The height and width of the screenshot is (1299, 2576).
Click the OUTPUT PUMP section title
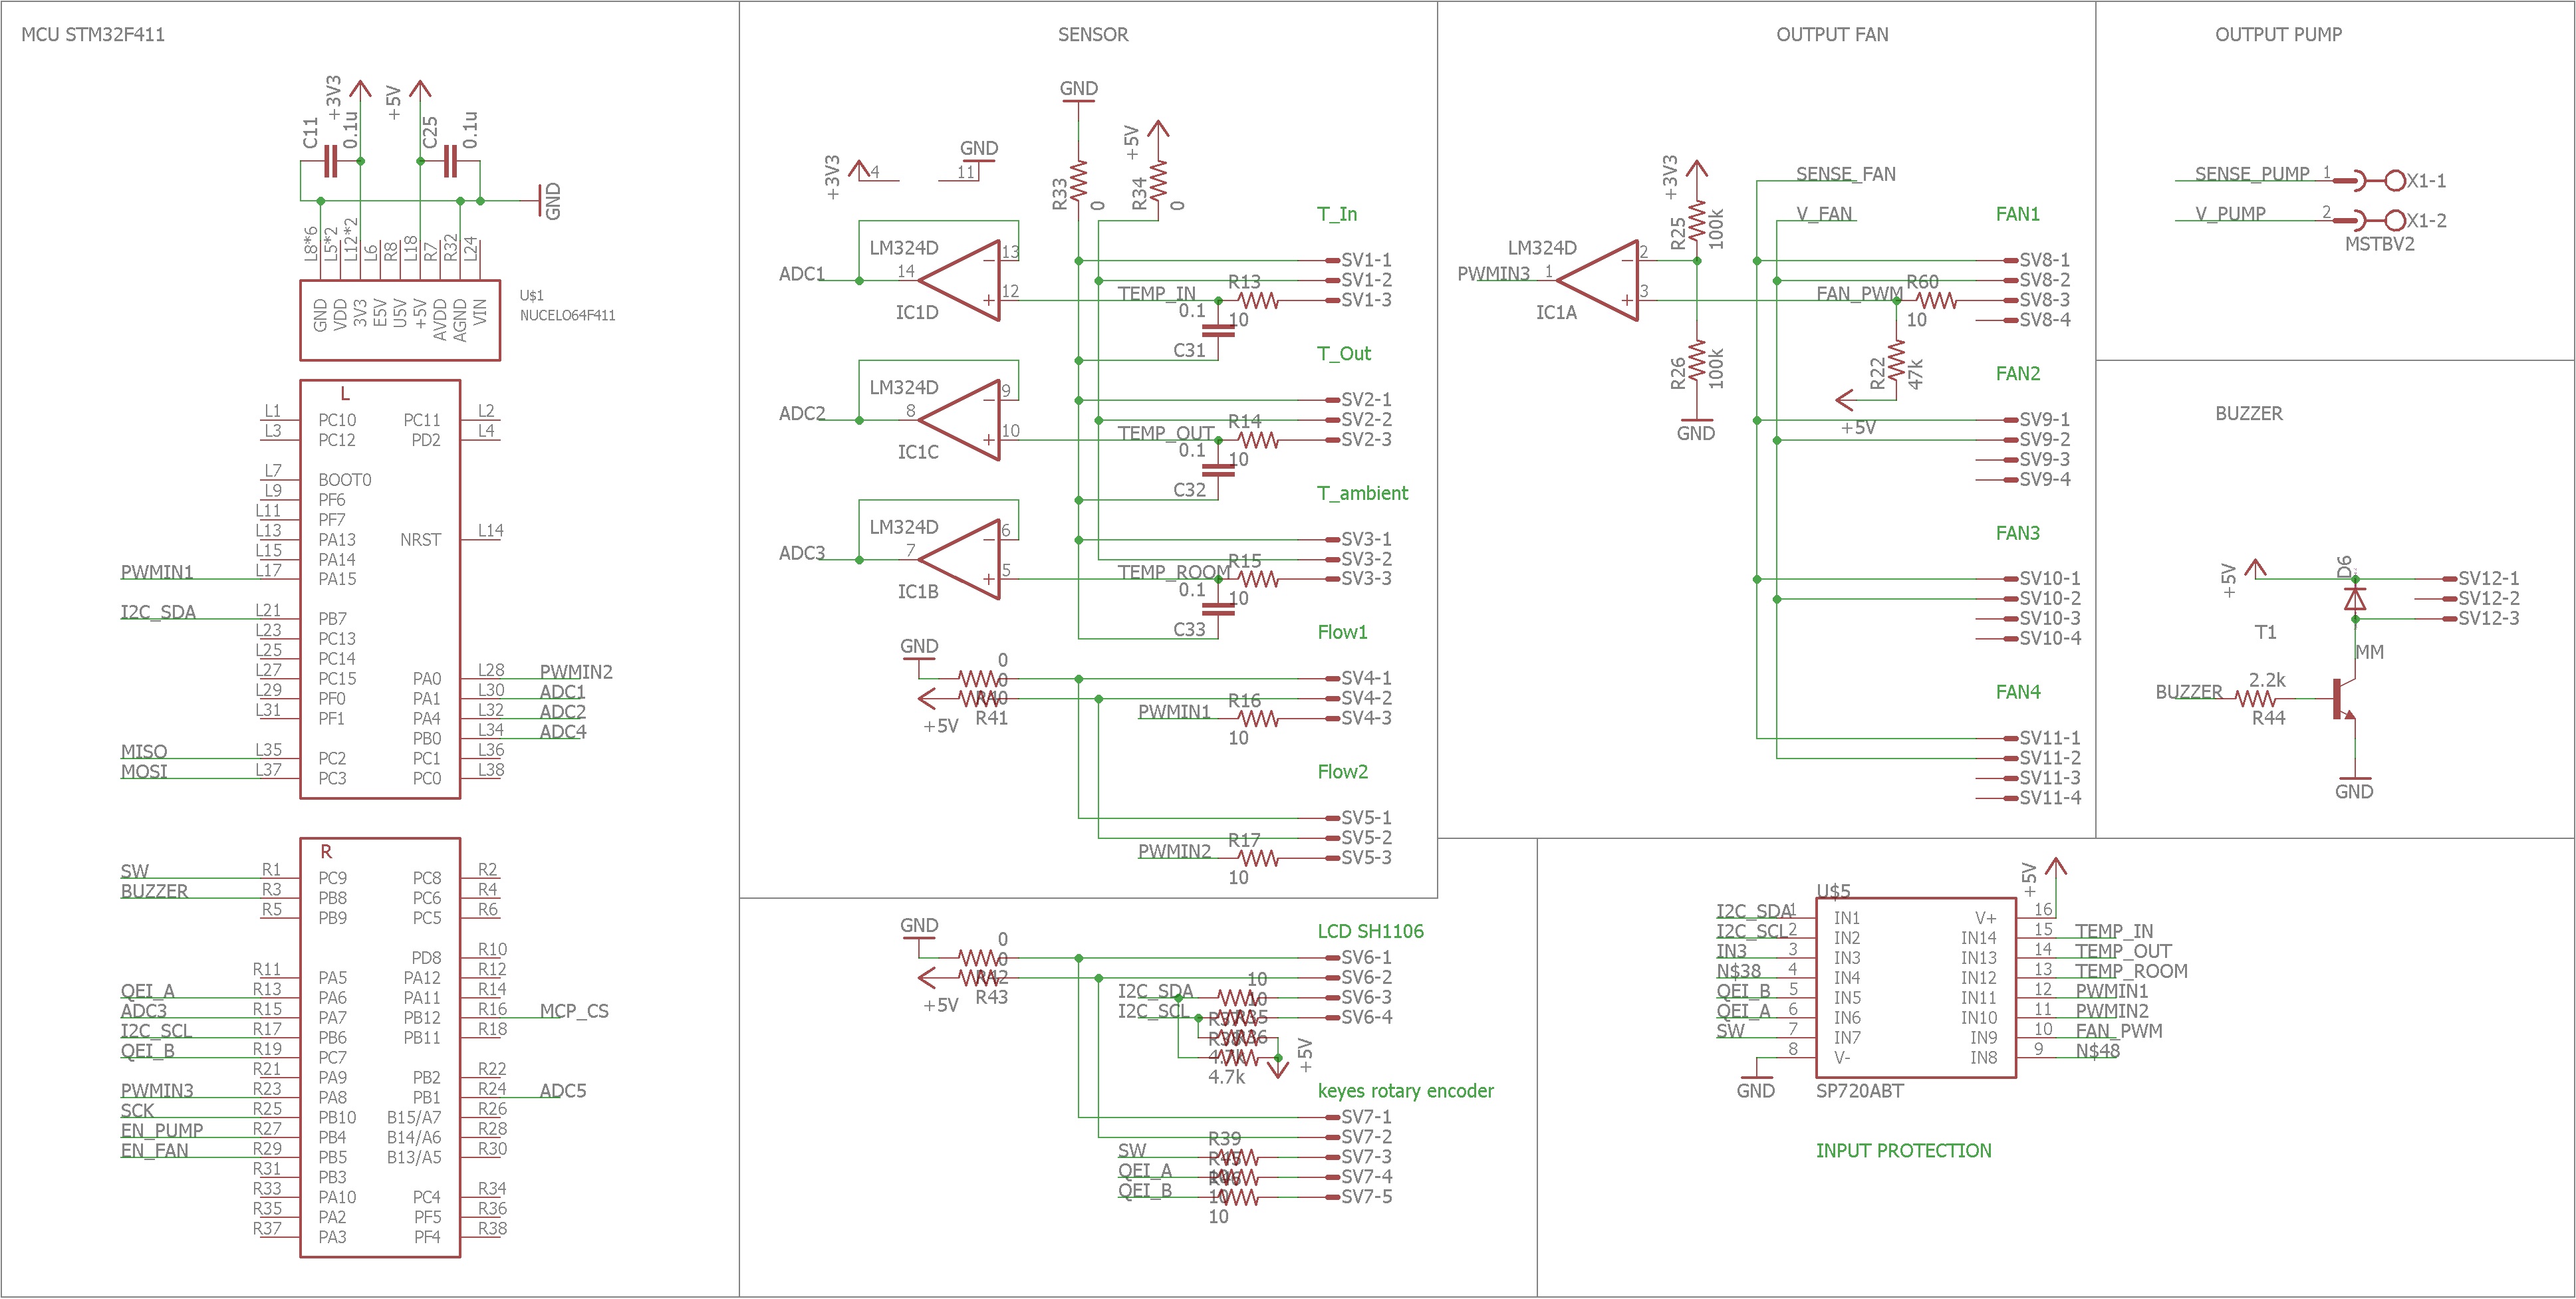pyautogui.click(x=2278, y=34)
